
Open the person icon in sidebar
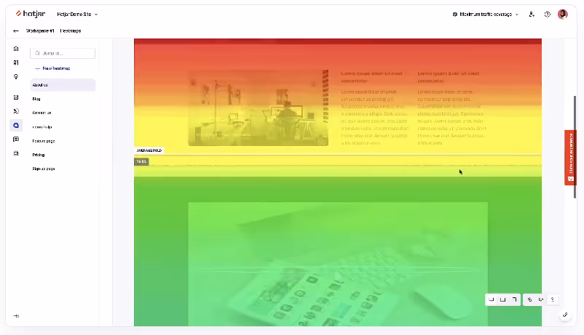click(16, 111)
